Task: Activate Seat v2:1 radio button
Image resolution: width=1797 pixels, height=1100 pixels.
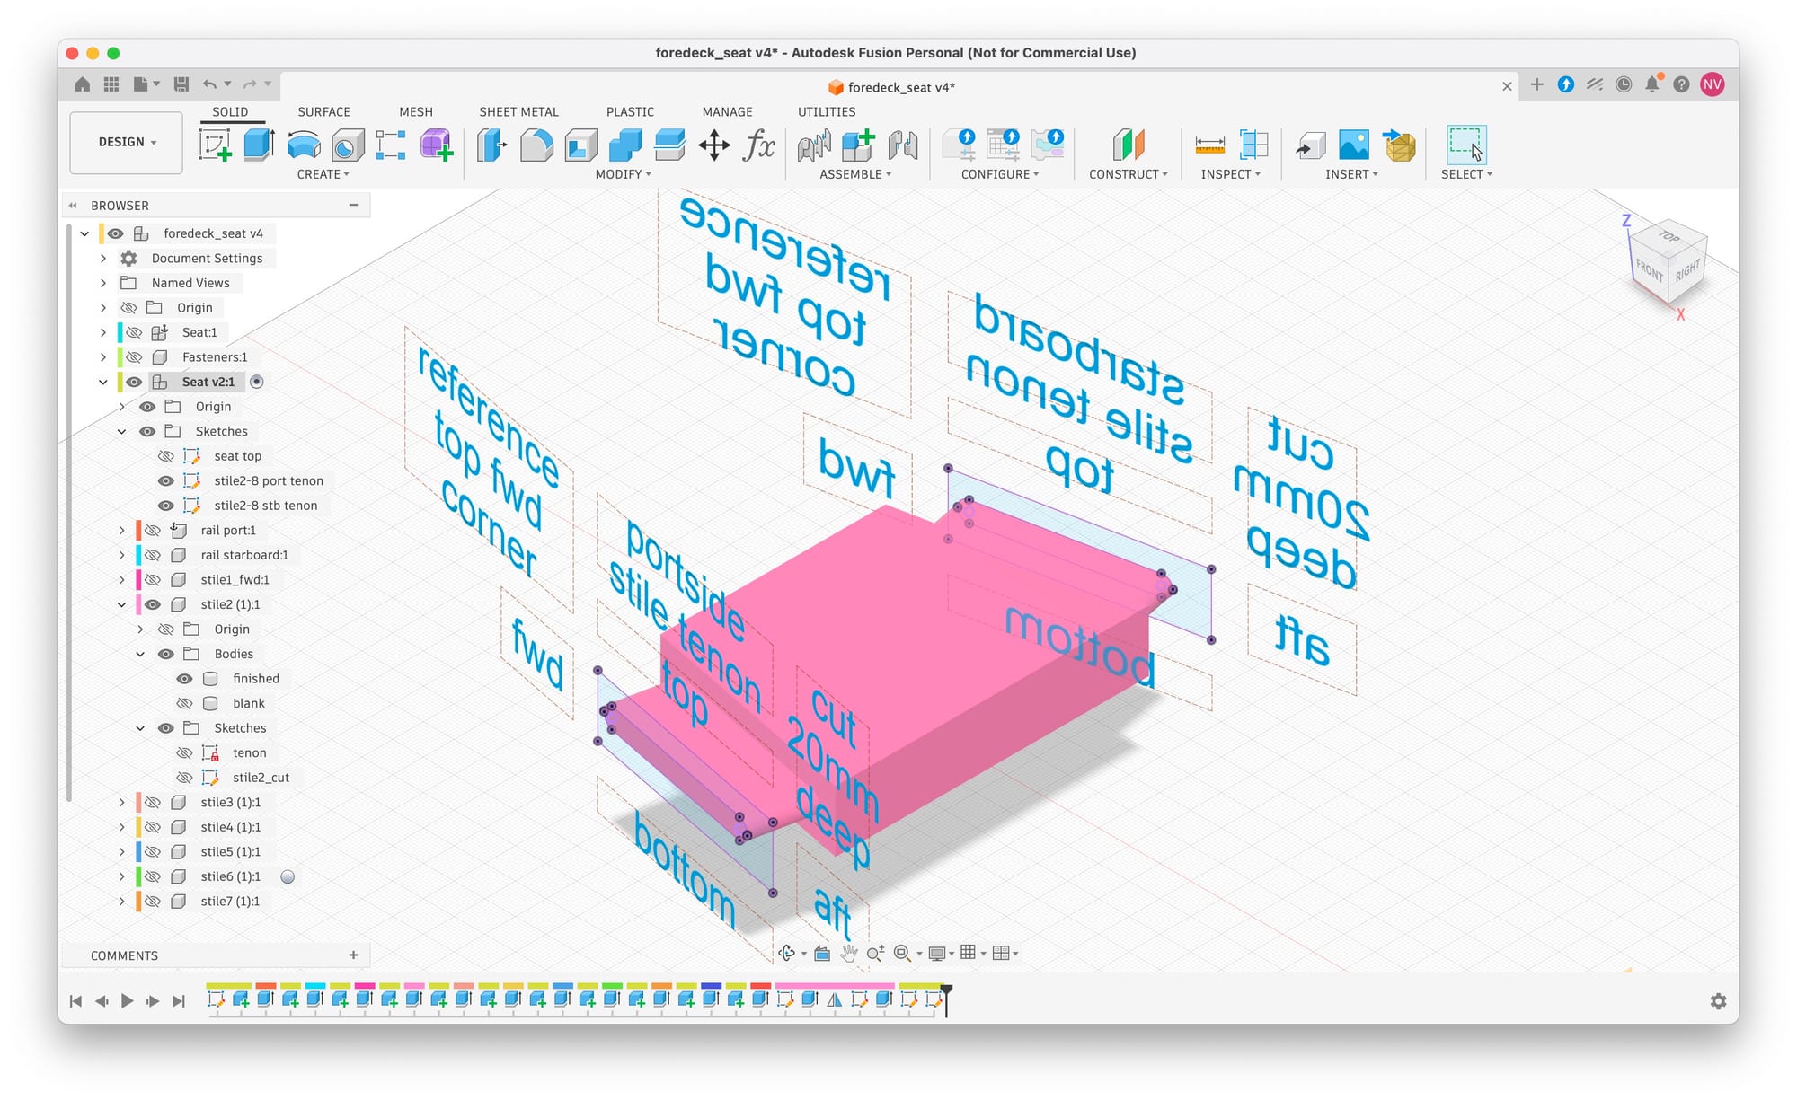Action: pos(257,382)
